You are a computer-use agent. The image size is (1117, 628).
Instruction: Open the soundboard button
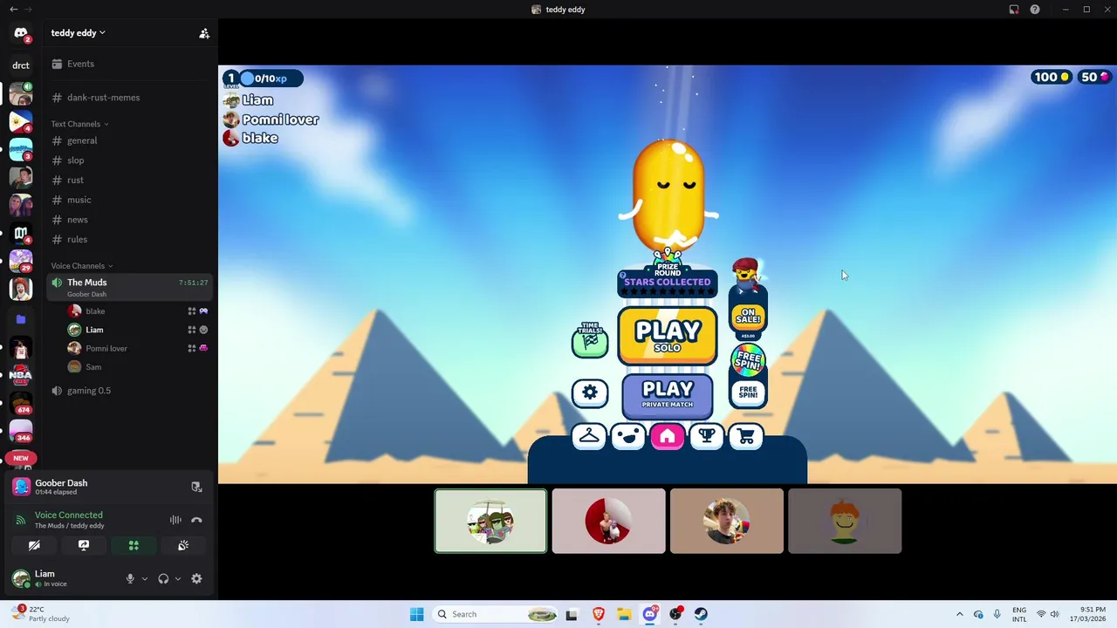tap(183, 545)
